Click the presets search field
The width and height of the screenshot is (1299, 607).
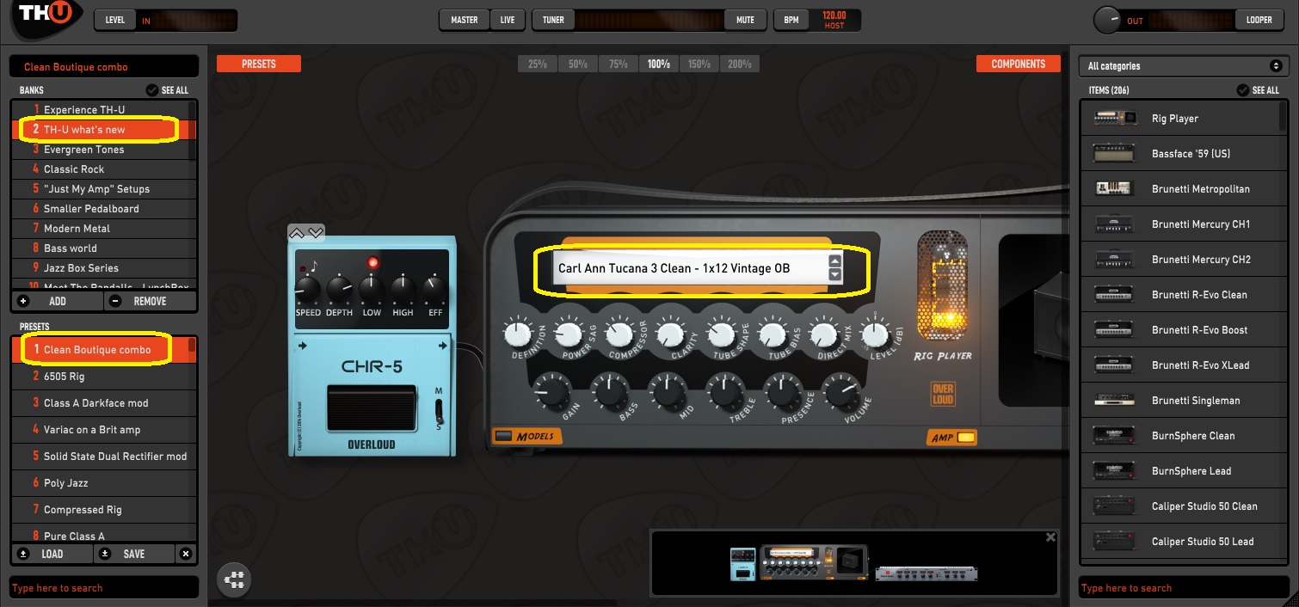click(104, 588)
